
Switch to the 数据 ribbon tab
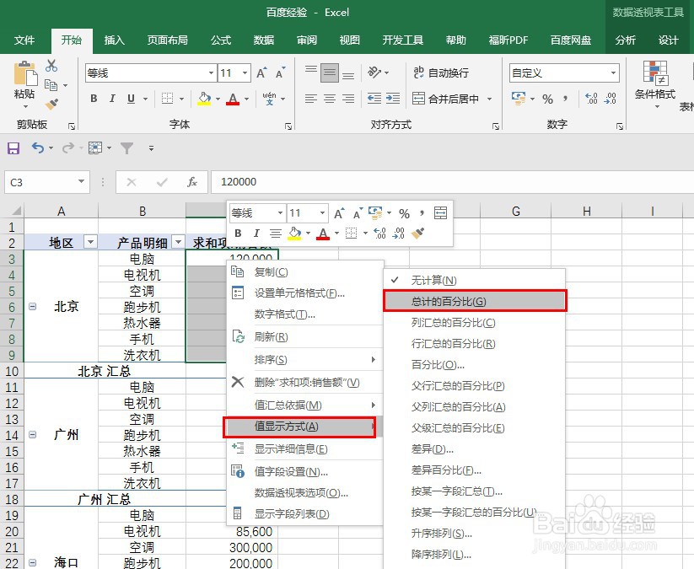(264, 40)
